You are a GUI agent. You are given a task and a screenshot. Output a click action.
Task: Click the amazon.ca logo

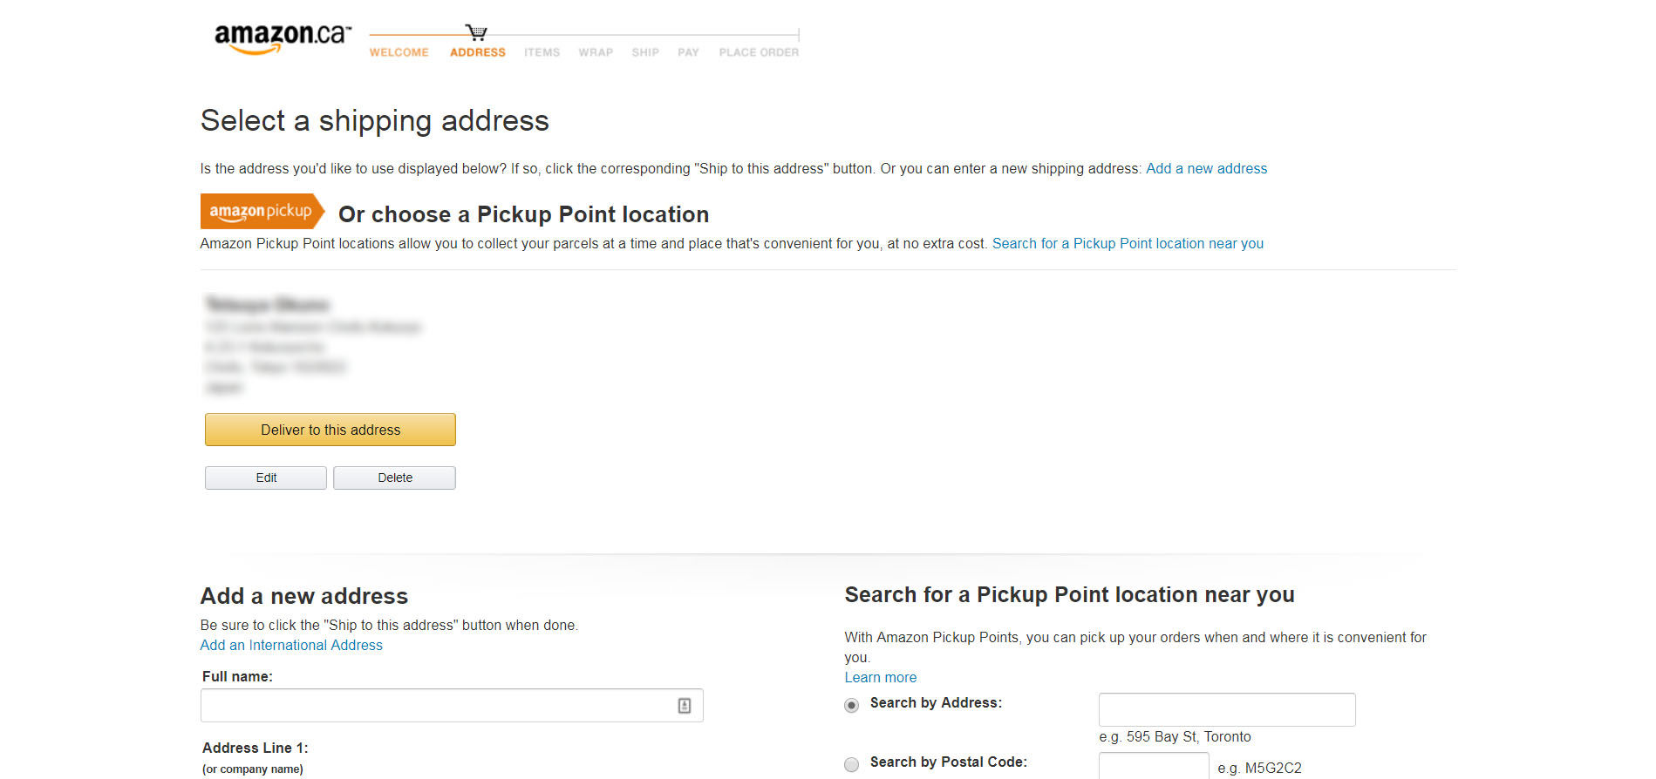tap(283, 38)
